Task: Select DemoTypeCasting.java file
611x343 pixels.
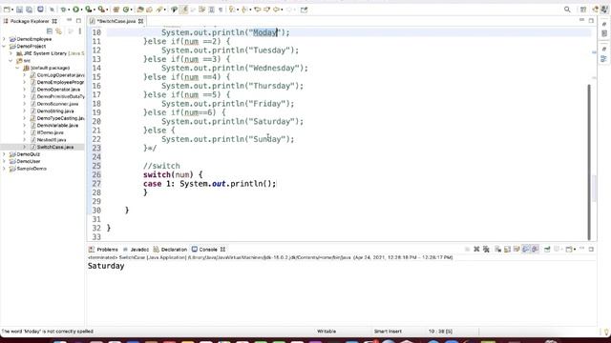Action: point(57,118)
